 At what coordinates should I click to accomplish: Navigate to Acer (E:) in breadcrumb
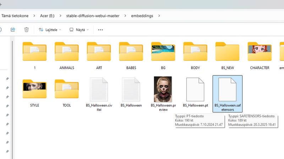(x=47, y=16)
